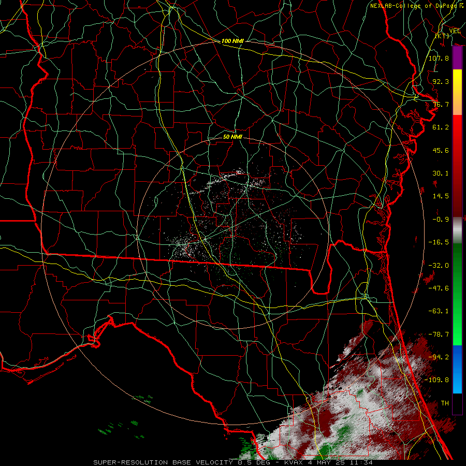
Task: Select the 30.1 scale value
Action: tap(441, 173)
